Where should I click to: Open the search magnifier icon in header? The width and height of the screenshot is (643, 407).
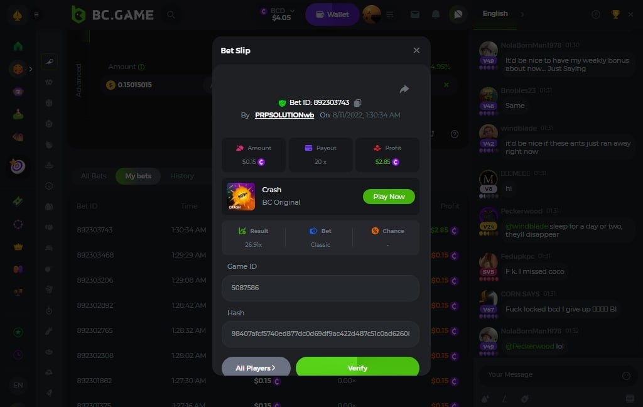pos(171,15)
